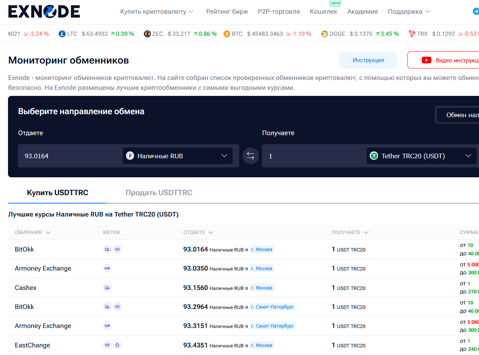Expand the Купить криптовалюту menu
Image resolution: width=479 pixels, height=355 pixels.
pos(156,11)
